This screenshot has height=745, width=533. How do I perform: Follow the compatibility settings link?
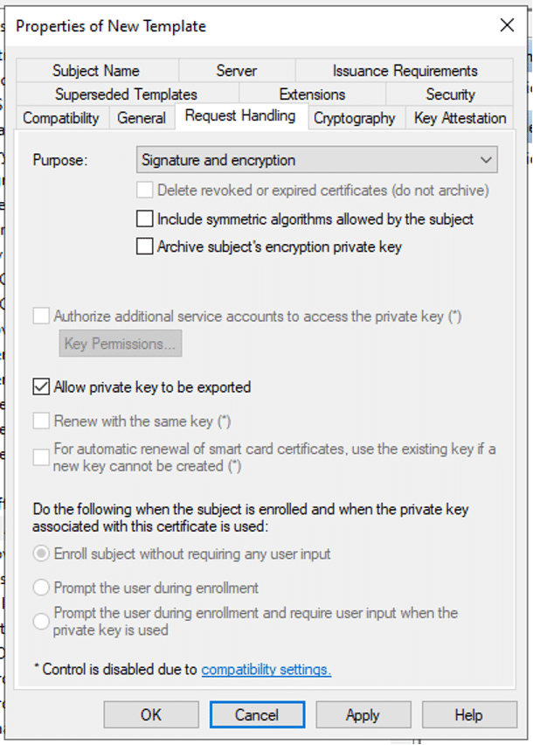[x=266, y=670]
